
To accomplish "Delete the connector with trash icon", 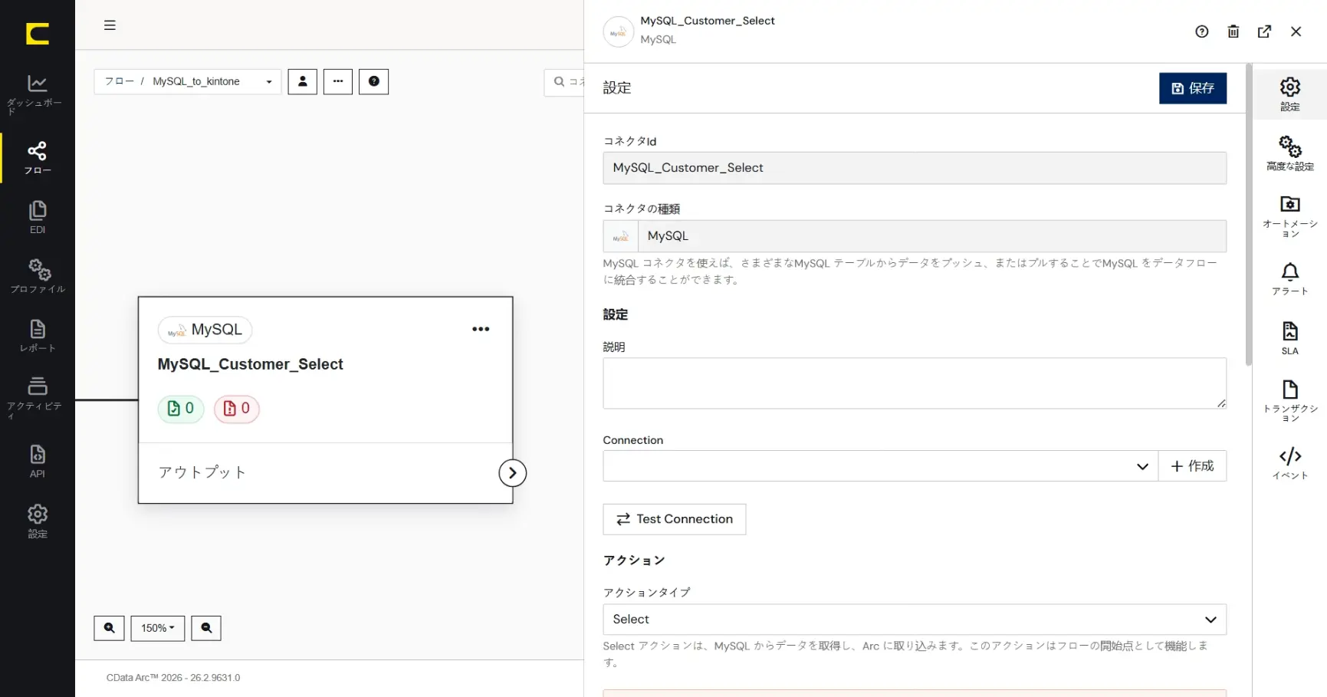I will coord(1233,31).
